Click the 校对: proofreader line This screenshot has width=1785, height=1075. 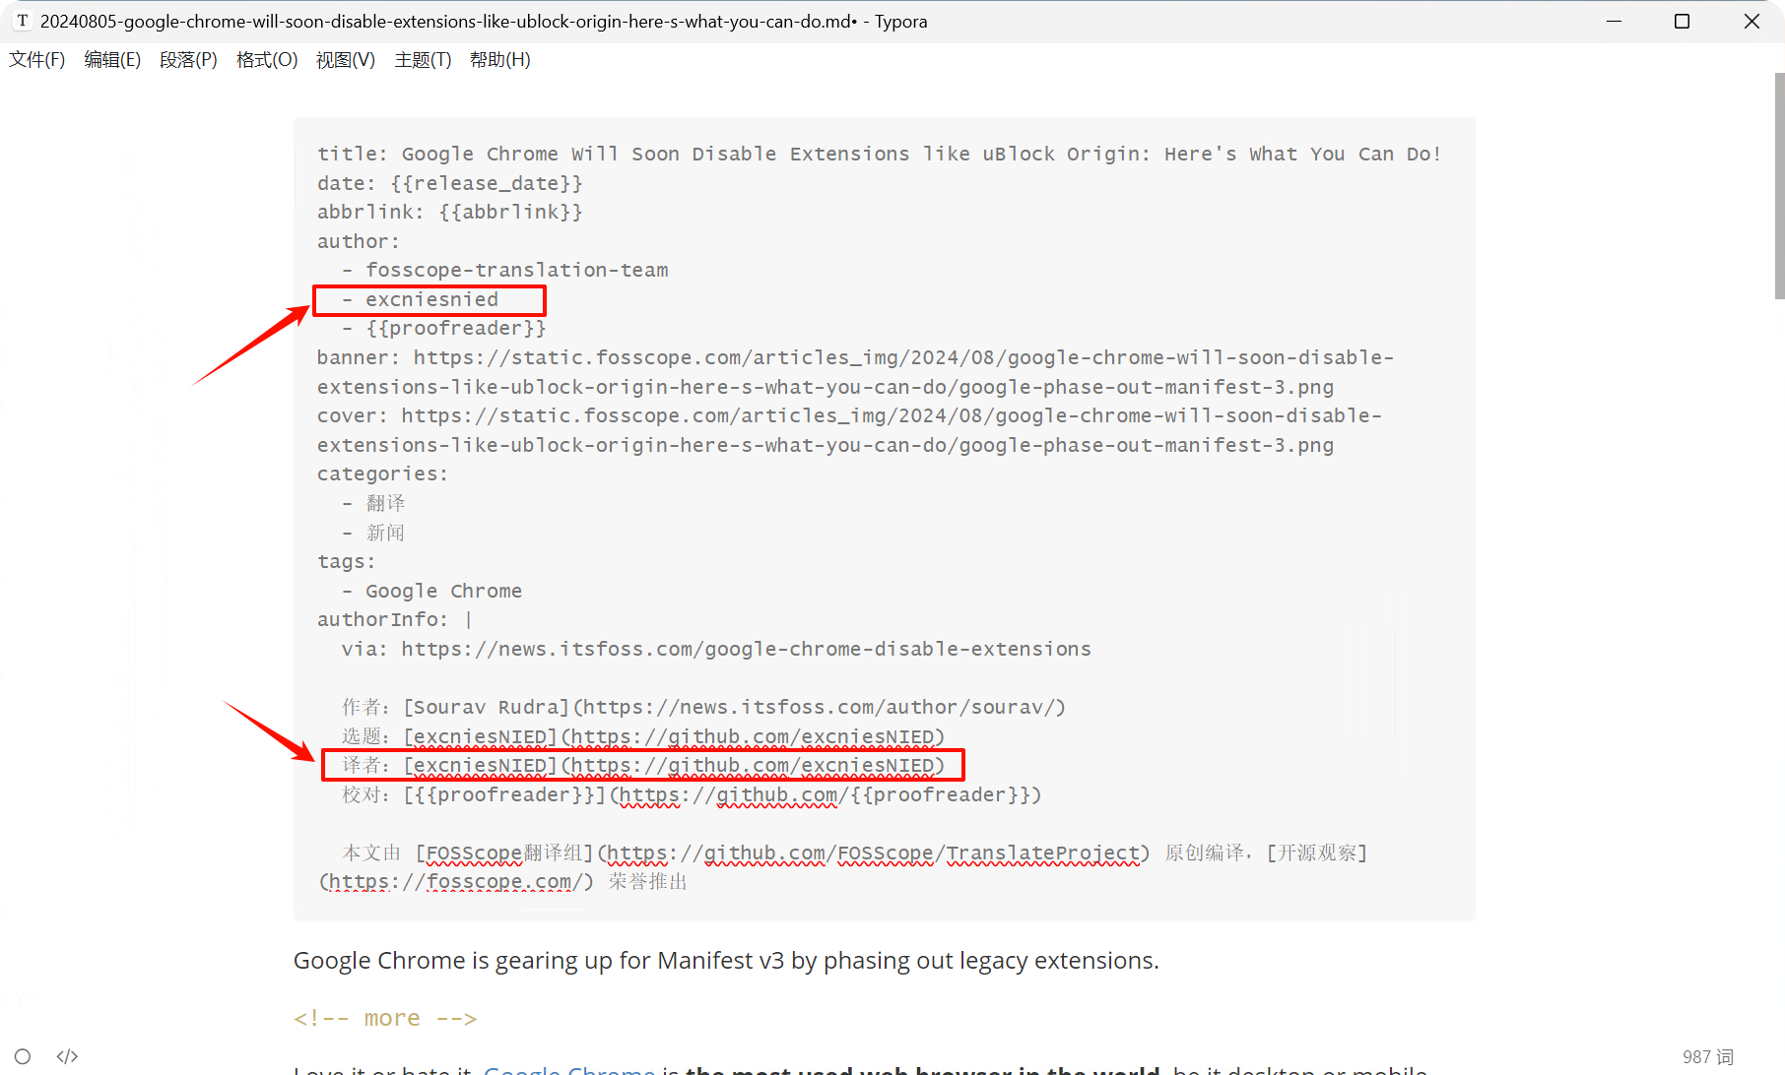click(x=692, y=794)
